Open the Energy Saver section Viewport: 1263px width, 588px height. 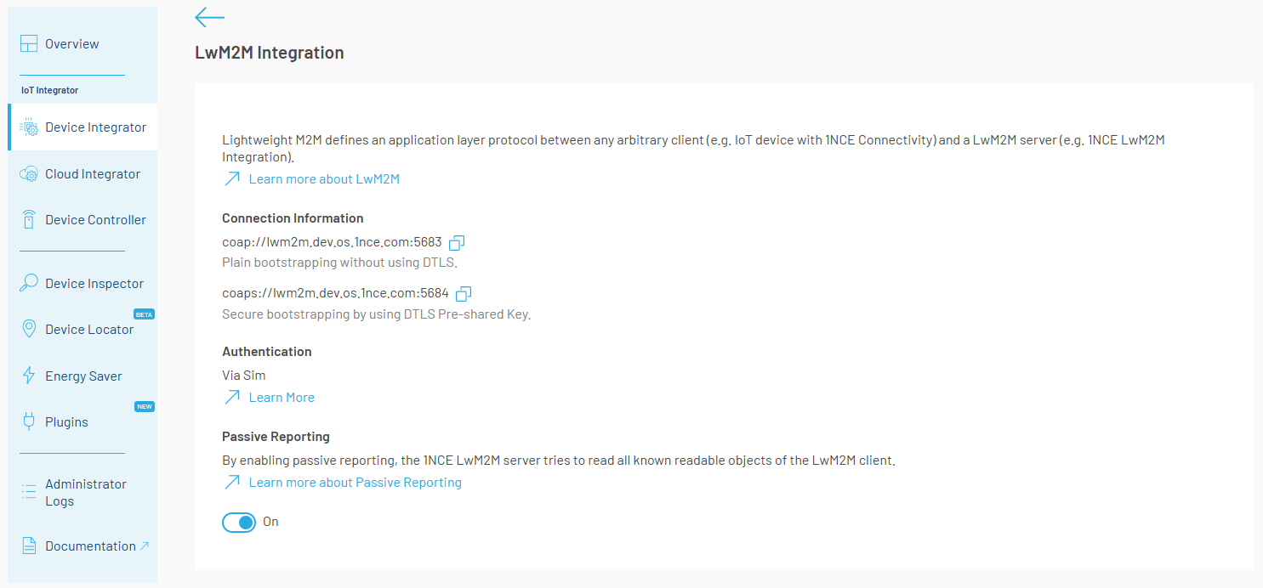29,375
